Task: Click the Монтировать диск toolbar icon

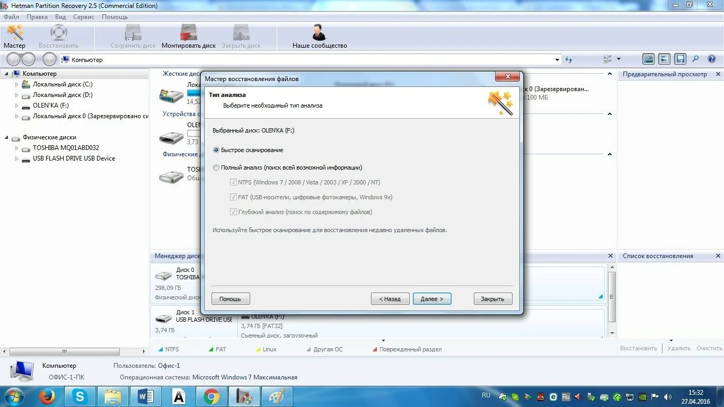Action: [x=189, y=33]
